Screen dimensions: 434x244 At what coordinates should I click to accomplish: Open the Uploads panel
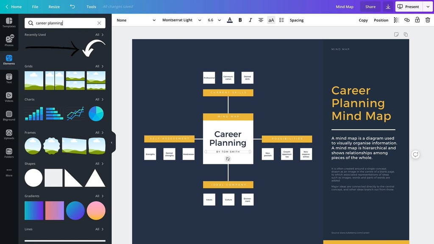9,134
